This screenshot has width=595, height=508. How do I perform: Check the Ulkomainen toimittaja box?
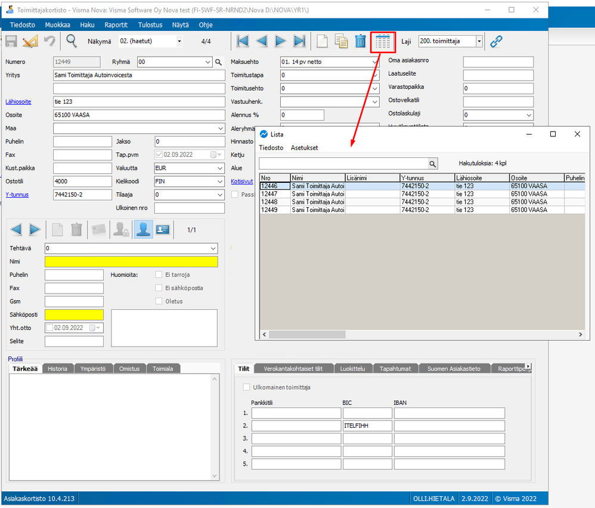[x=247, y=387]
